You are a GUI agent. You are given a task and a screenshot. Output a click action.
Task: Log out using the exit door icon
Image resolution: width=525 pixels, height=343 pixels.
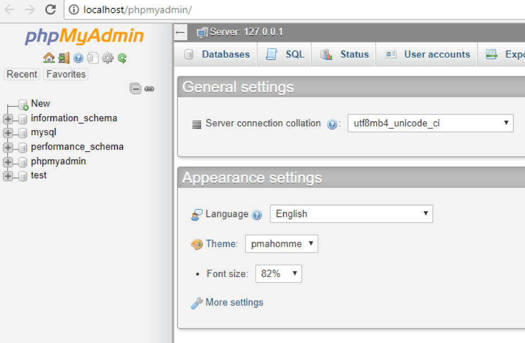pos(63,58)
